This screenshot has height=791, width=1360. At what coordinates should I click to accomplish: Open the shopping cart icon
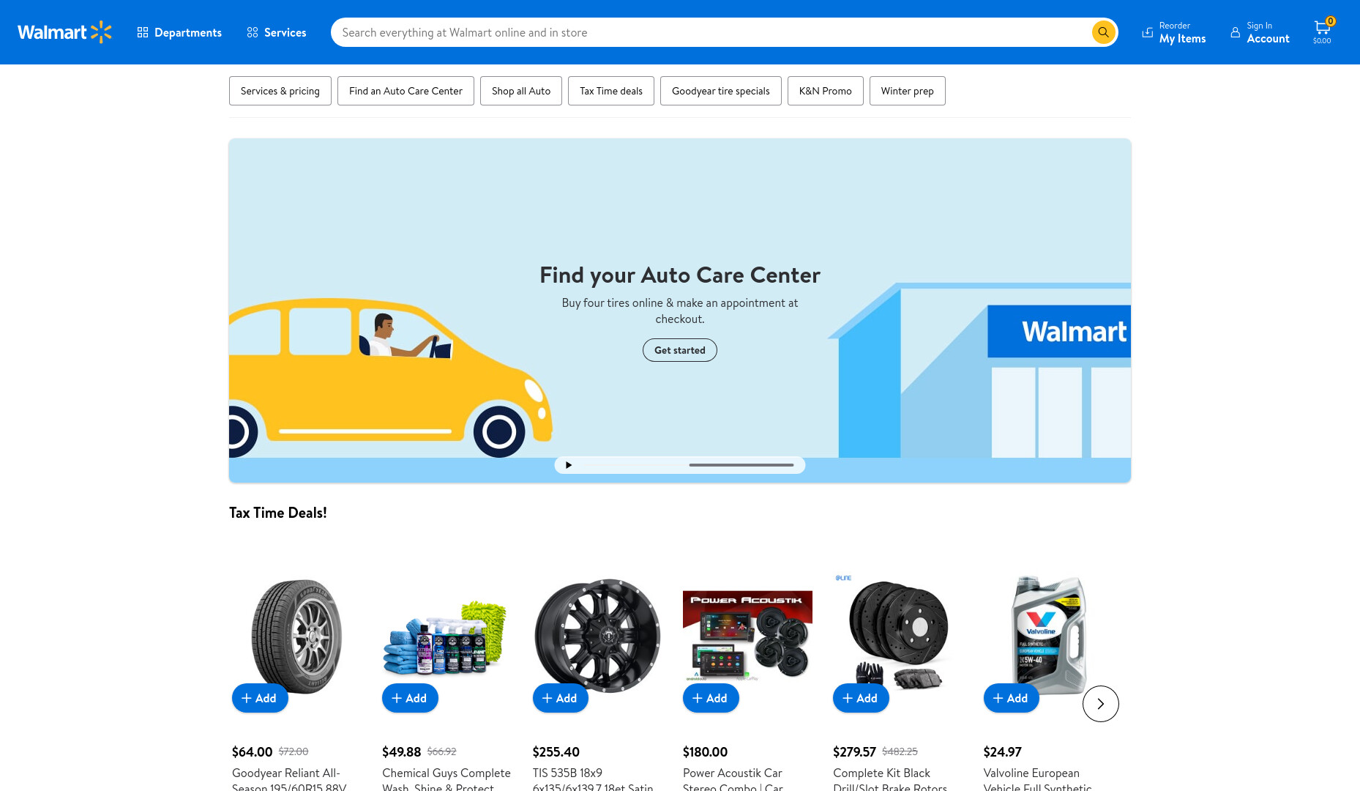pos(1322,31)
